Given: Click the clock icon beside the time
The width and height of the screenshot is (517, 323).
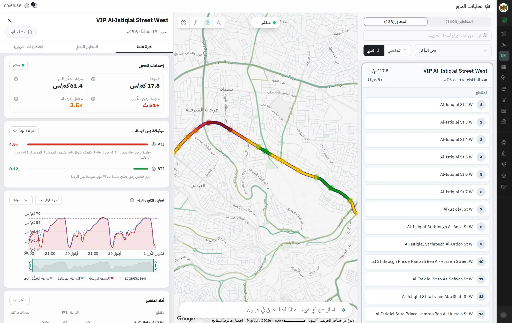Looking at the screenshot, I should [27, 6].
